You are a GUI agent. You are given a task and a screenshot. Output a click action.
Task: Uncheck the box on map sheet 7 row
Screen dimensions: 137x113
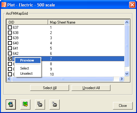pyautogui.click(x=10, y=58)
